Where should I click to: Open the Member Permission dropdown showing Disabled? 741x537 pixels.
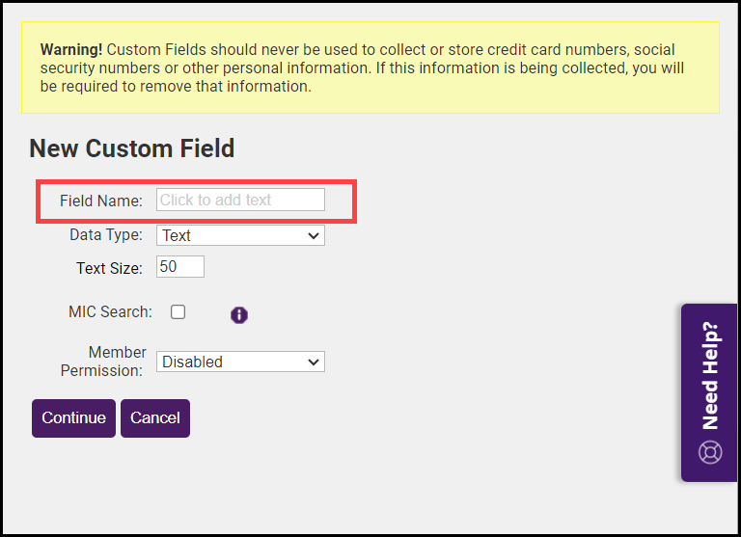click(x=240, y=362)
